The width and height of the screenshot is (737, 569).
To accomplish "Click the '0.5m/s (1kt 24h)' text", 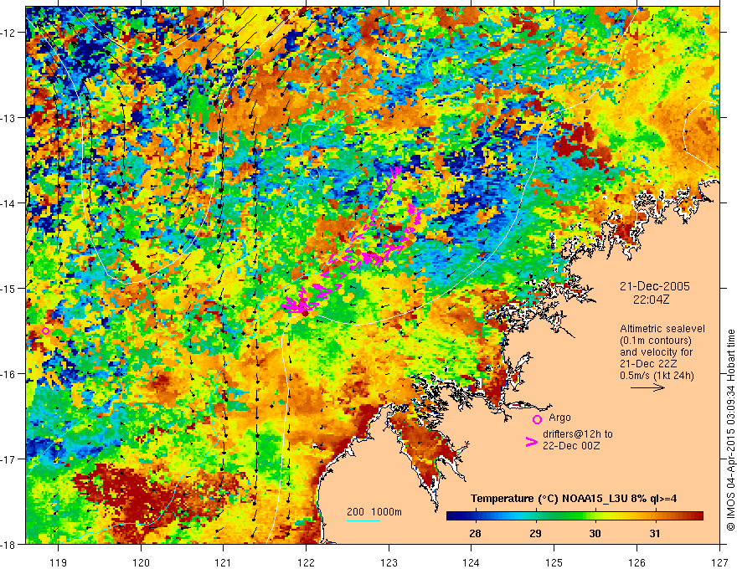I will click(x=657, y=376).
